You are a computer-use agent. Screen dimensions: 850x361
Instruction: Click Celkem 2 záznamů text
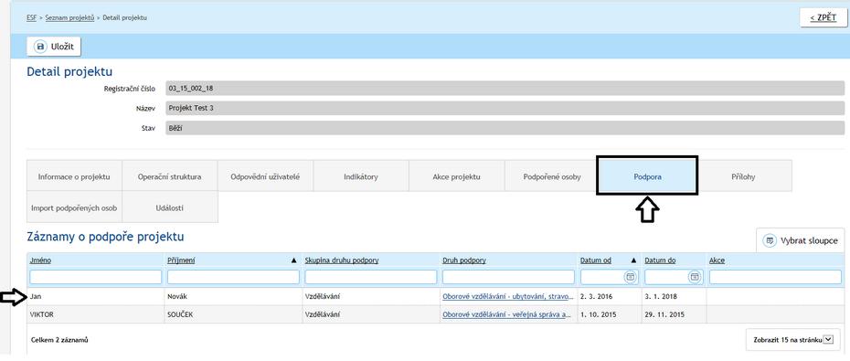pyautogui.click(x=59, y=340)
